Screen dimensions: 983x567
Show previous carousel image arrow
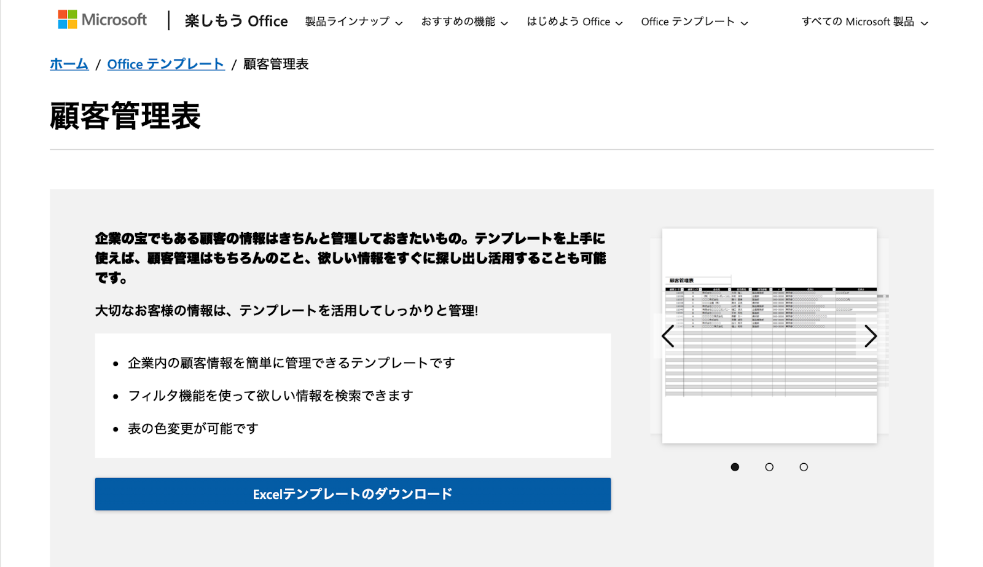(x=668, y=336)
